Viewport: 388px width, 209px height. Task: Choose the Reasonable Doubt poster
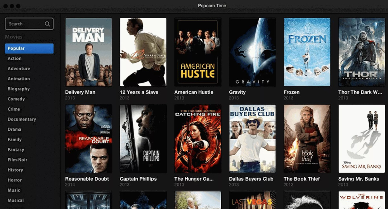(88, 139)
